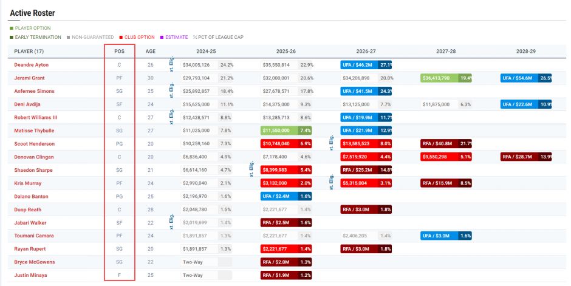Viewport: 571px width, 286px height.
Task: Click Matisse Thybulle in the roster
Action: (x=34, y=131)
